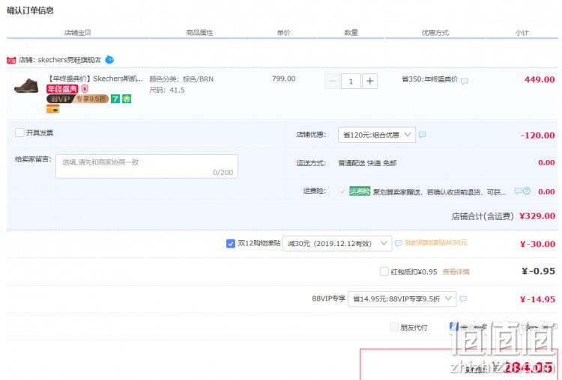Expand the 省120元:组合优惠 store discount dropdown
Image resolution: width=562 pixels, height=380 pixels.
coord(377,135)
